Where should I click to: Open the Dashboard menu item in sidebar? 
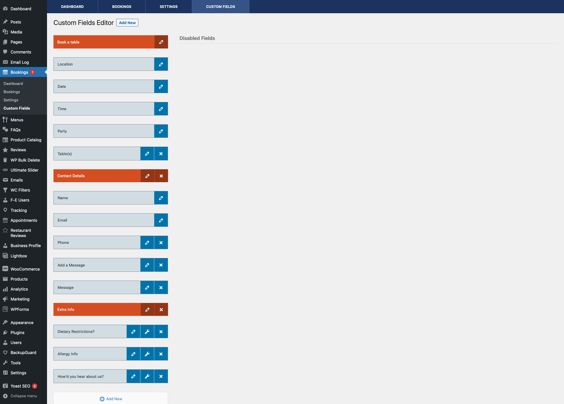[21, 8]
